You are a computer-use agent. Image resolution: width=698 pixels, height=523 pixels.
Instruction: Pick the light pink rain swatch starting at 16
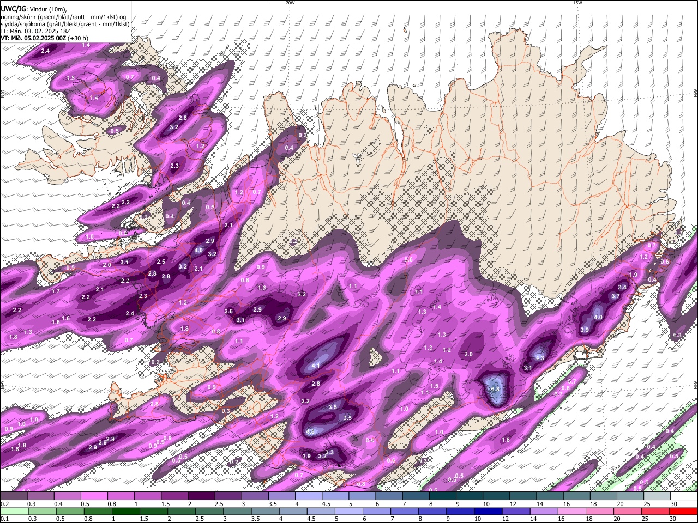click(571, 511)
